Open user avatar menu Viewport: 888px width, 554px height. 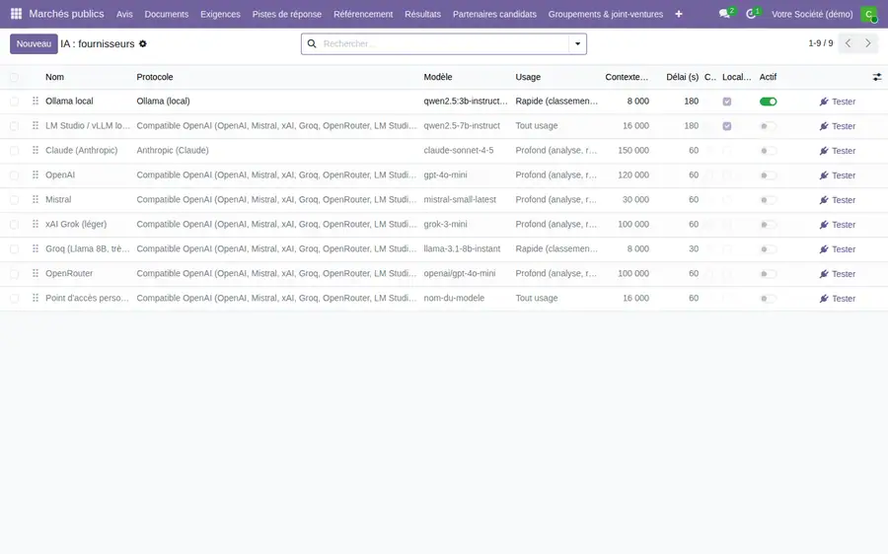point(868,14)
